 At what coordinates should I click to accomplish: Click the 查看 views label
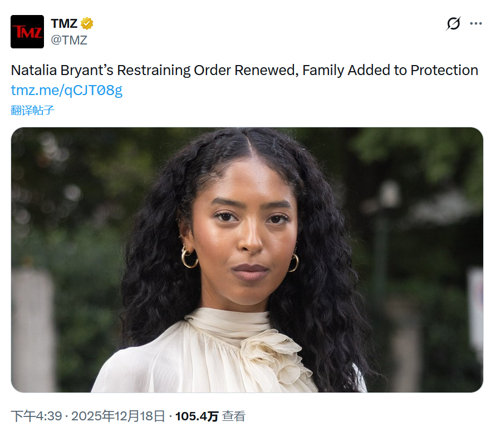[x=233, y=416]
